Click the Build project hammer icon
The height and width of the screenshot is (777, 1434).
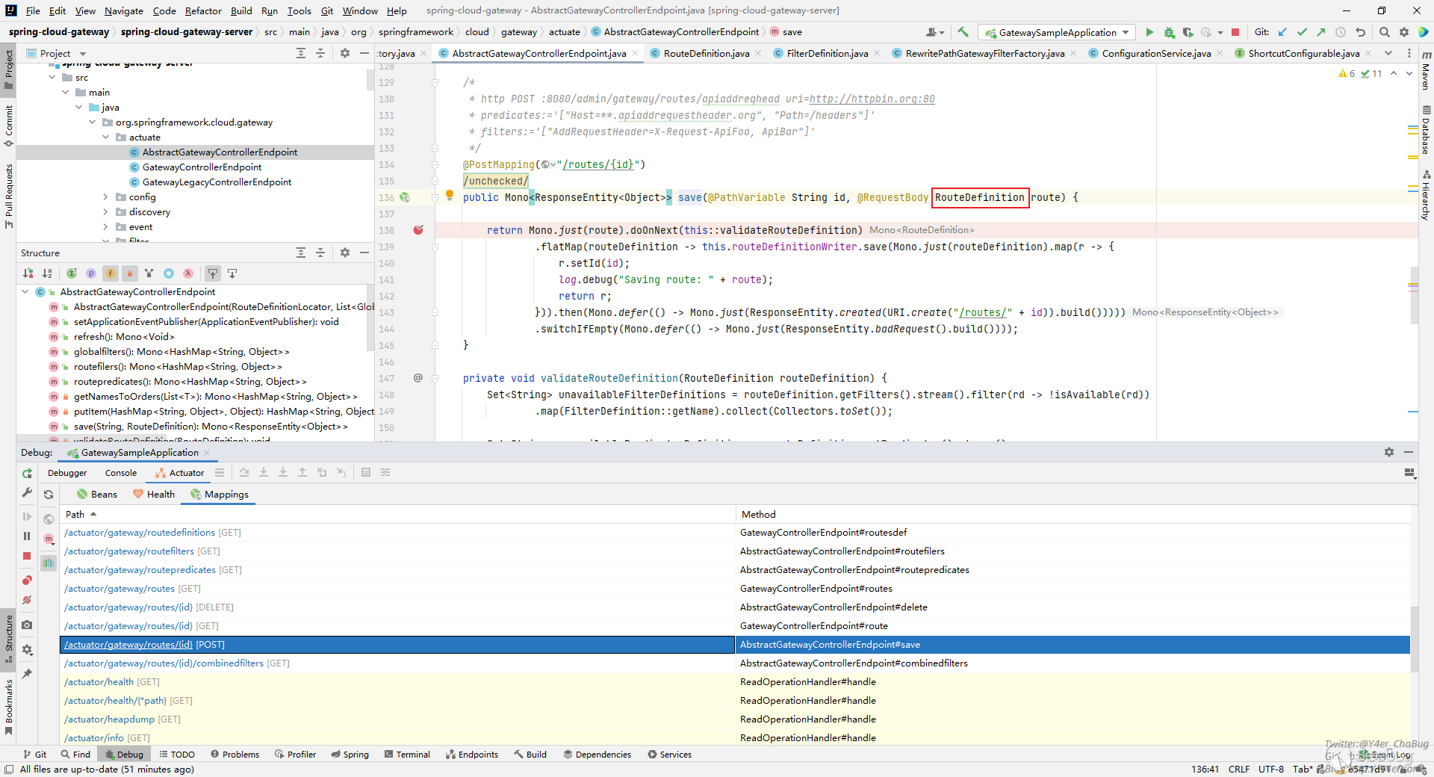pyautogui.click(x=963, y=32)
